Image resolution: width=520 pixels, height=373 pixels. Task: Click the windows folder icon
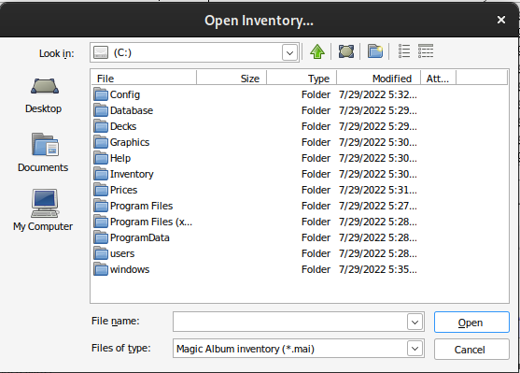(101, 269)
